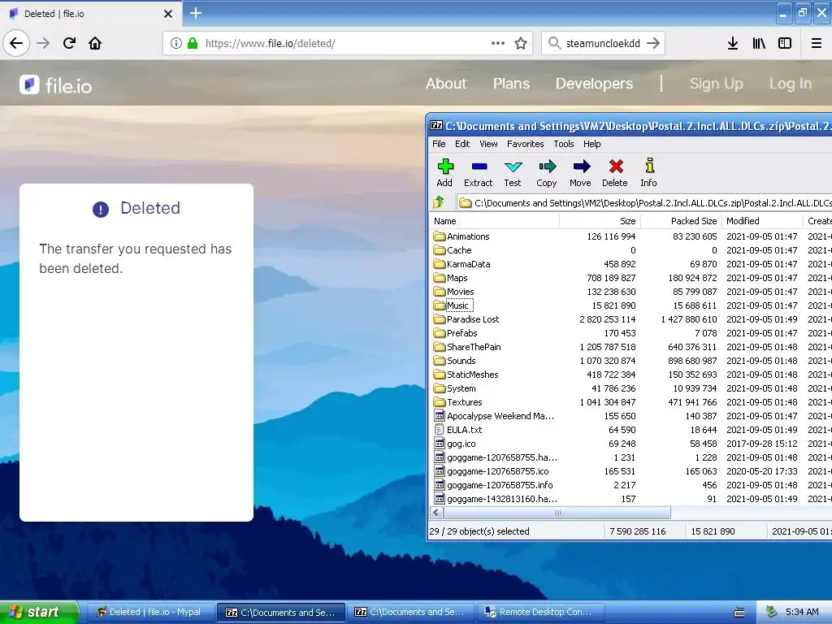This screenshot has height=624, width=832.
Task: Select the goggame-1207658755.info file row
Action: 630,484
